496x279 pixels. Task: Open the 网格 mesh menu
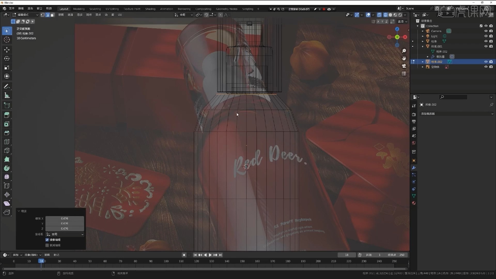(89, 15)
